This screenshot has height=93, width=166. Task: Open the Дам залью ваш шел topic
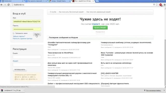[x=70, y=64]
